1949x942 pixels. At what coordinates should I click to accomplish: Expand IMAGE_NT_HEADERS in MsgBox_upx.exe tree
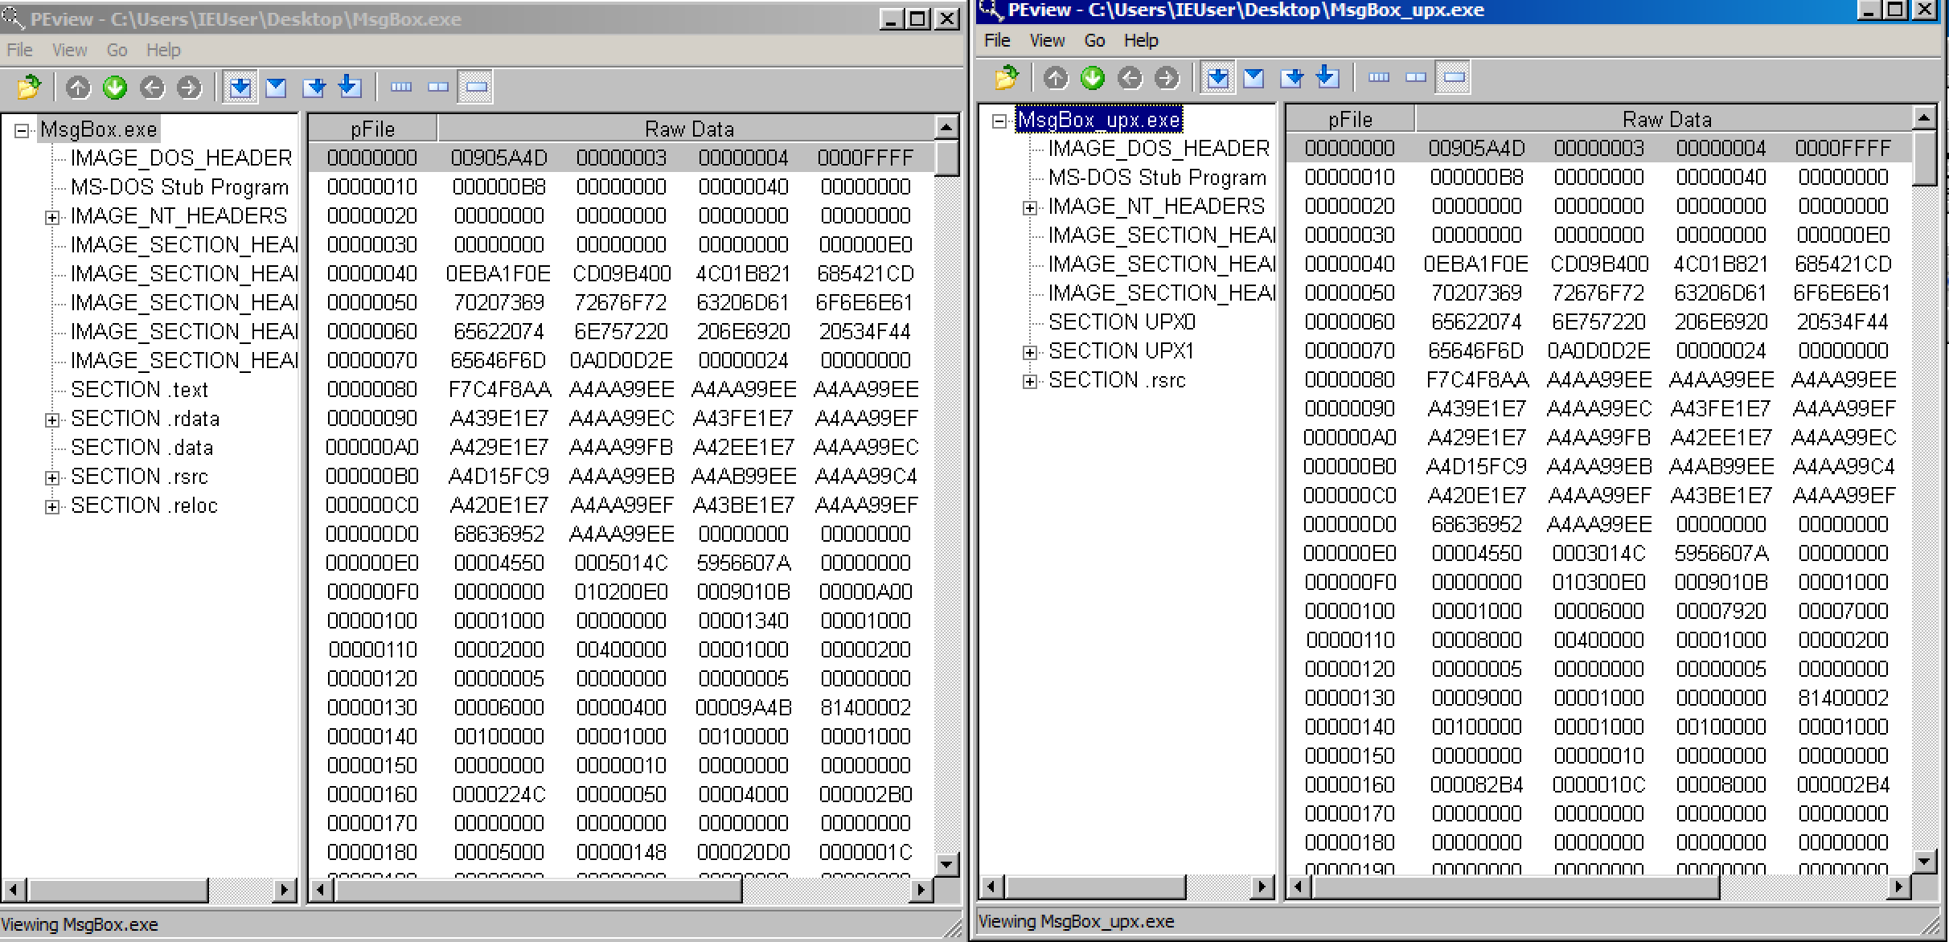click(x=1029, y=207)
